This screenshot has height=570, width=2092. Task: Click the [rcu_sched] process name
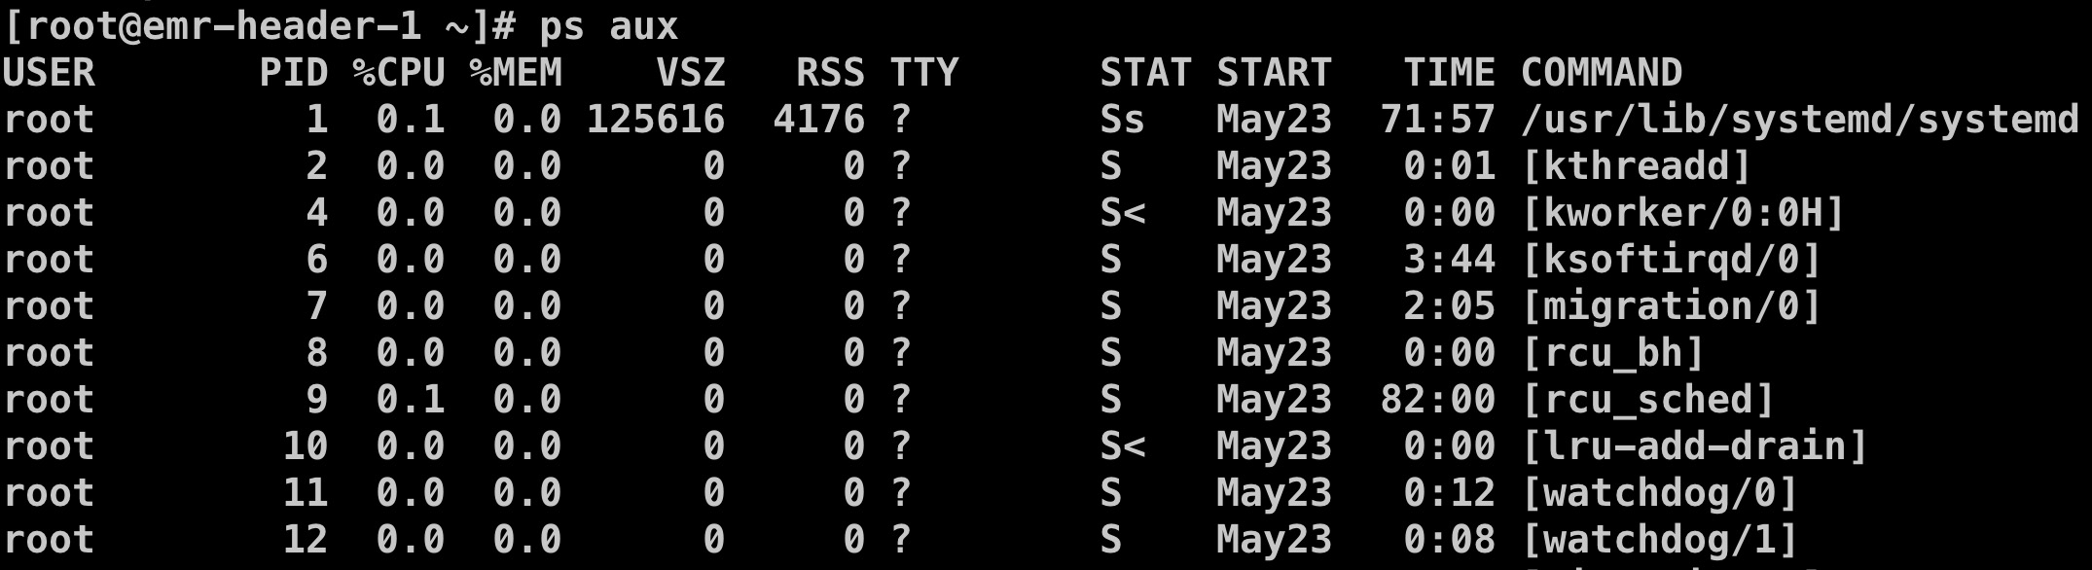[x=1647, y=400]
